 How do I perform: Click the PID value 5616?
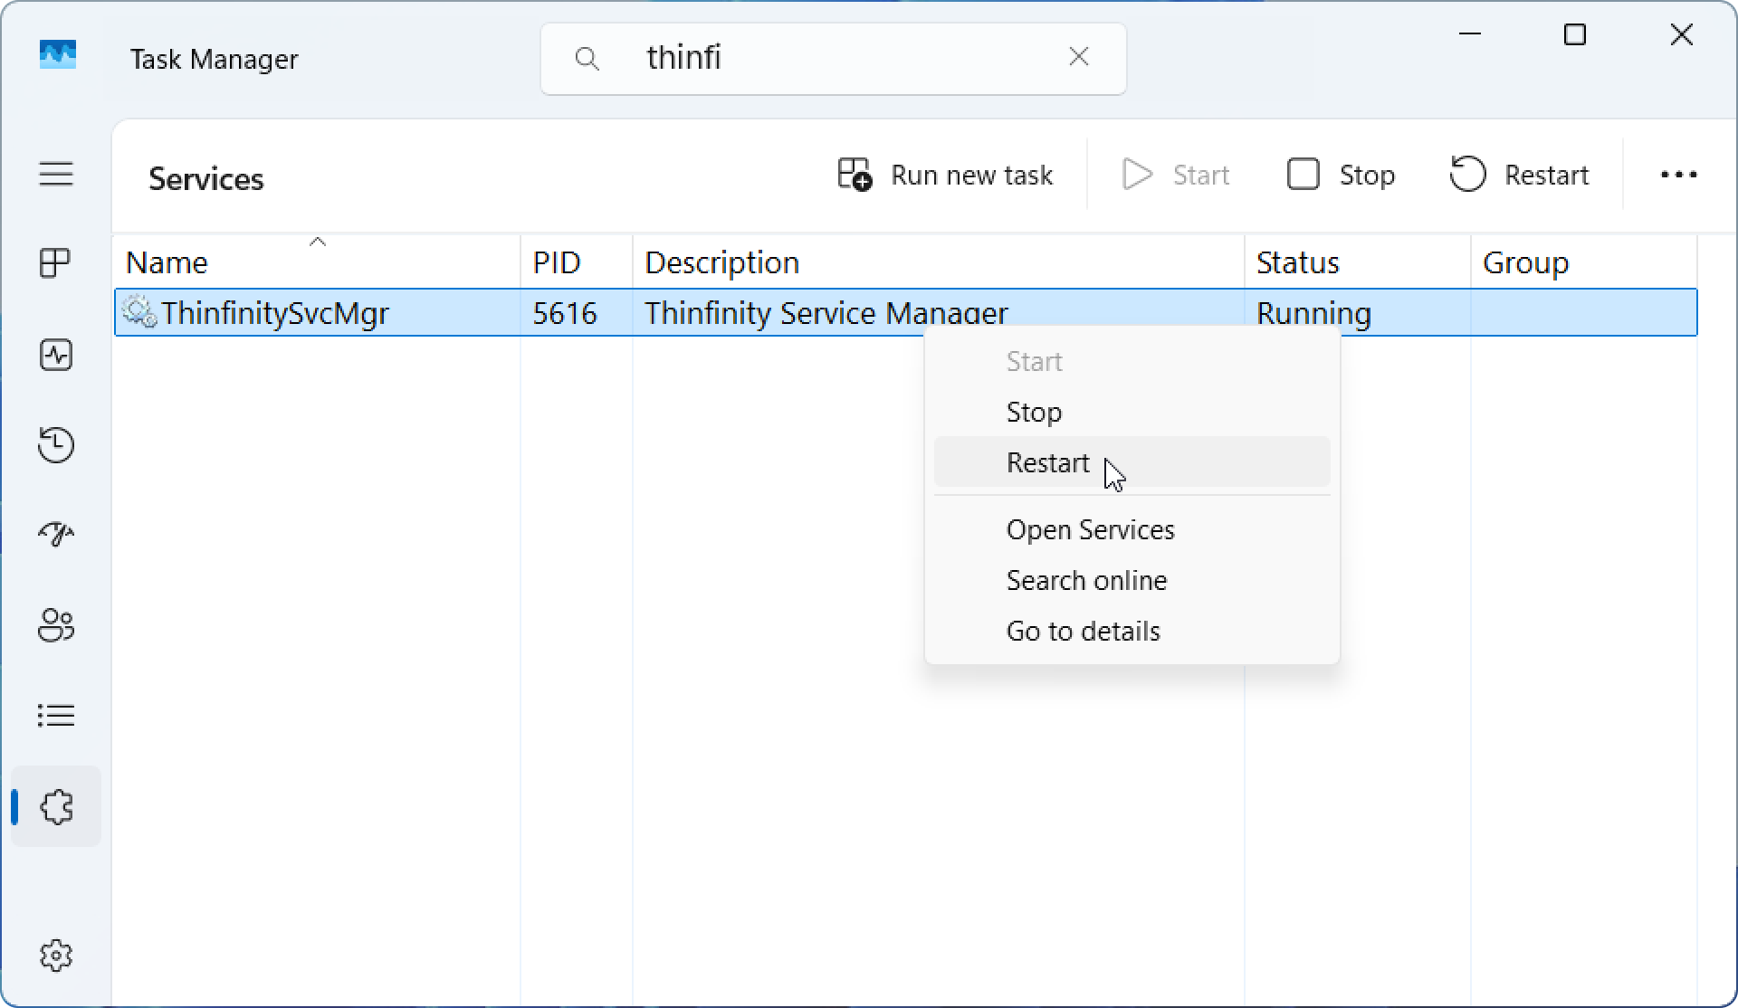(x=565, y=313)
